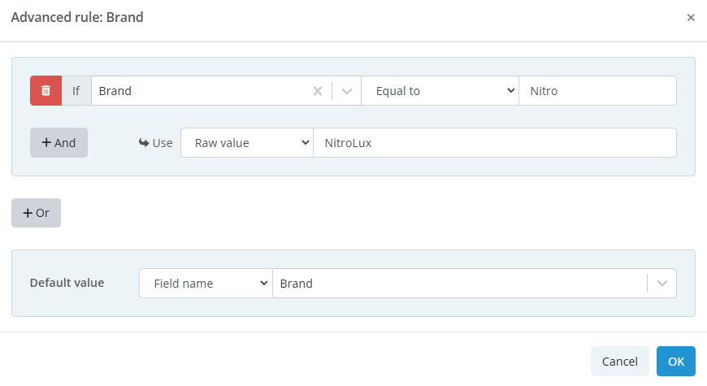Click the Advanced rule: Brand title

[x=77, y=17]
